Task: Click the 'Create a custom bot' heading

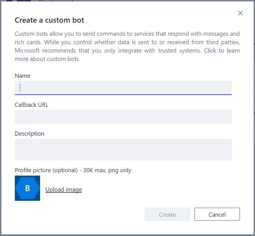Action: pos(49,20)
